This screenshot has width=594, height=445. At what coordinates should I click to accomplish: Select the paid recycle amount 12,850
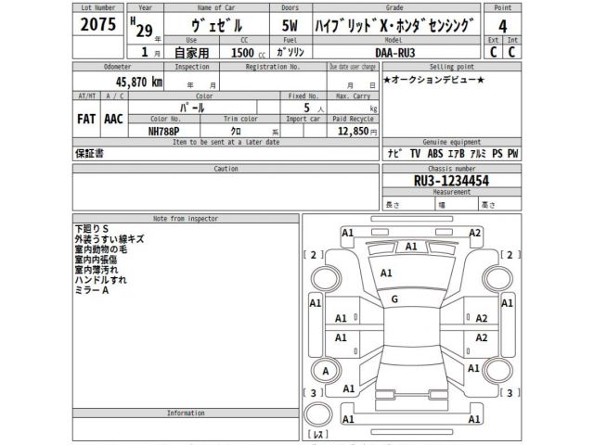(347, 133)
